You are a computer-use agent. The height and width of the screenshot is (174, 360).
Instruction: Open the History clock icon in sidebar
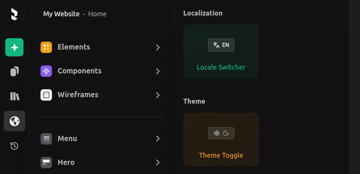[14, 146]
